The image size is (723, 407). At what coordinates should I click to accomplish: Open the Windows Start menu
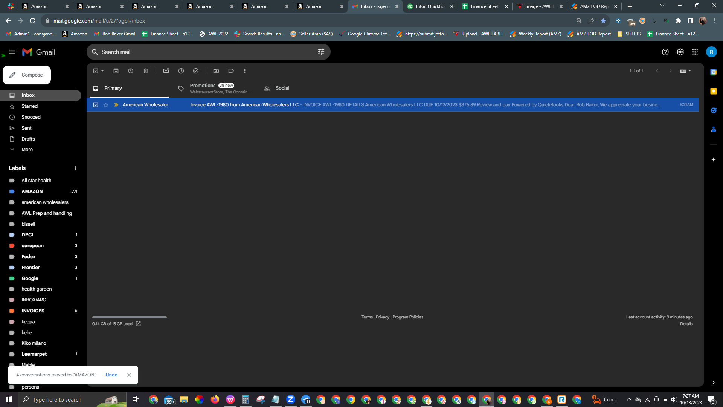tap(9, 399)
